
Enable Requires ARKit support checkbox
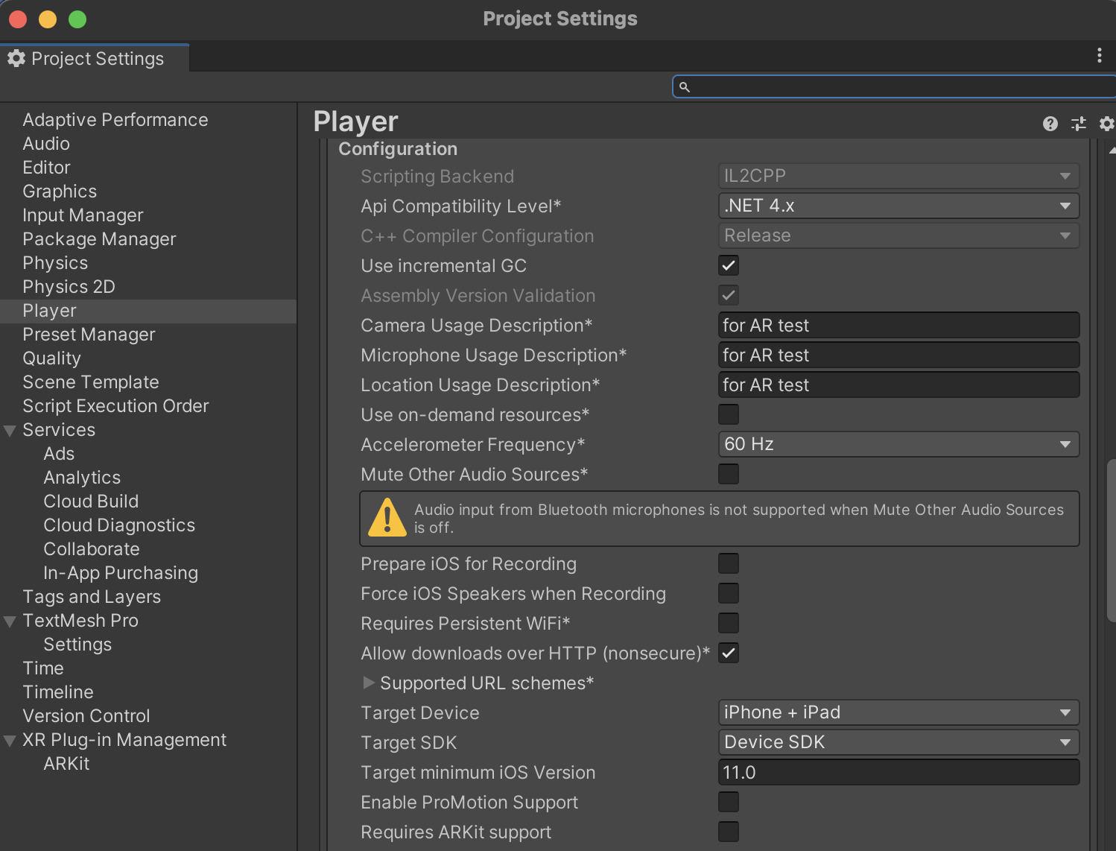[728, 832]
